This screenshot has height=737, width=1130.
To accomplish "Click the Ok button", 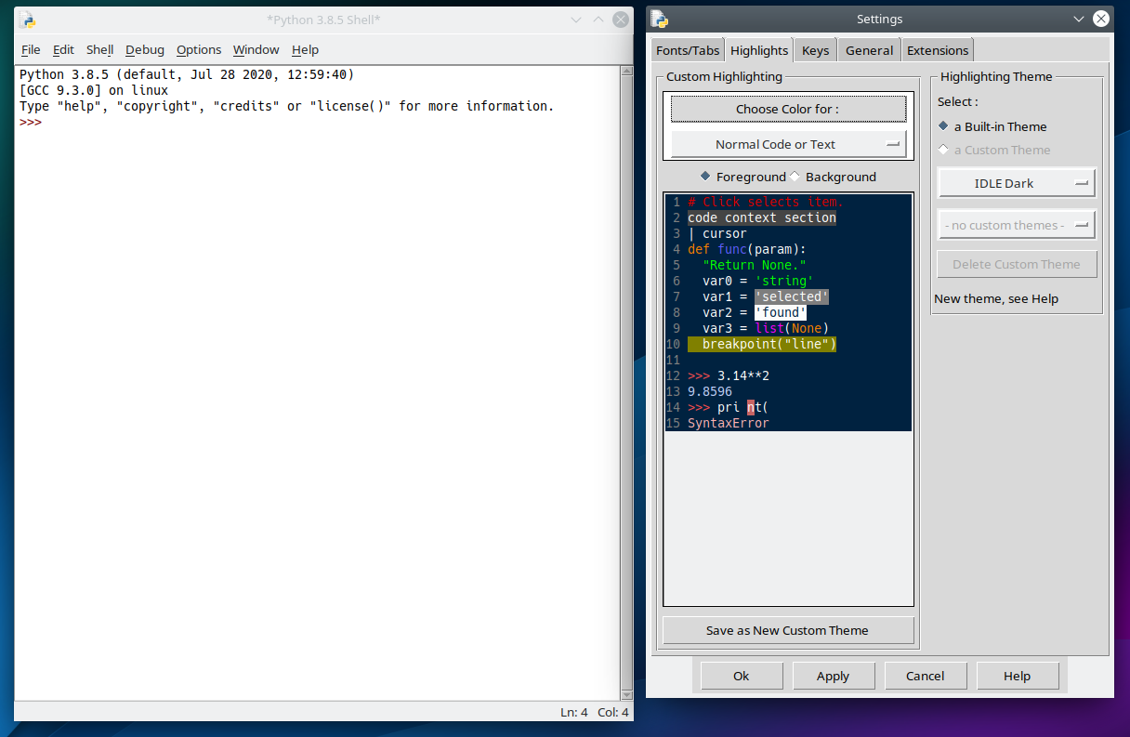I will click(x=742, y=676).
